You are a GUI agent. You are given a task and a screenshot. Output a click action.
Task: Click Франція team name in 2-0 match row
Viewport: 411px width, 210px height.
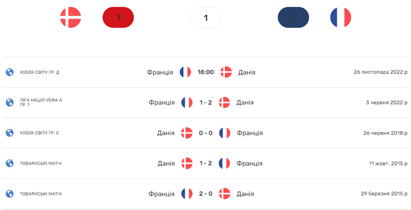tap(161, 194)
